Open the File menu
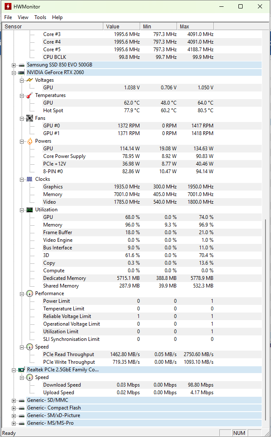Image resolution: width=271 pixels, height=437 pixels. (8, 17)
